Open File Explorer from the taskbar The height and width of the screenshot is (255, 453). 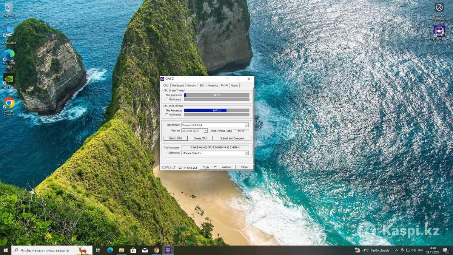tap(122, 250)
